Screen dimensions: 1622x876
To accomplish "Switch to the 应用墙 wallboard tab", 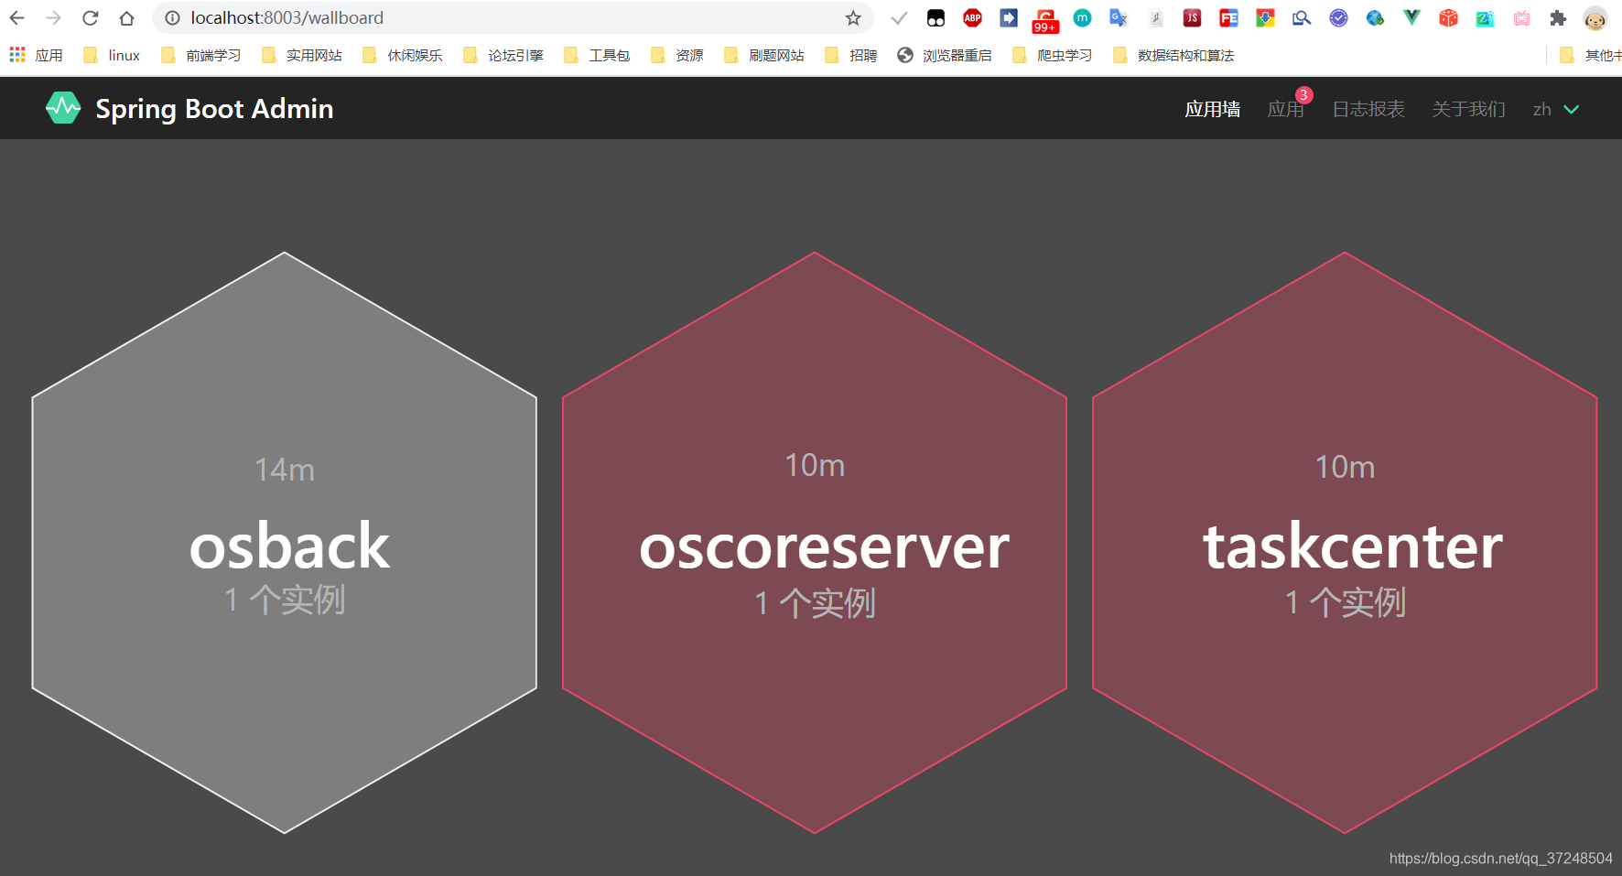I will pyautogui.click(x=1212, y=109).
